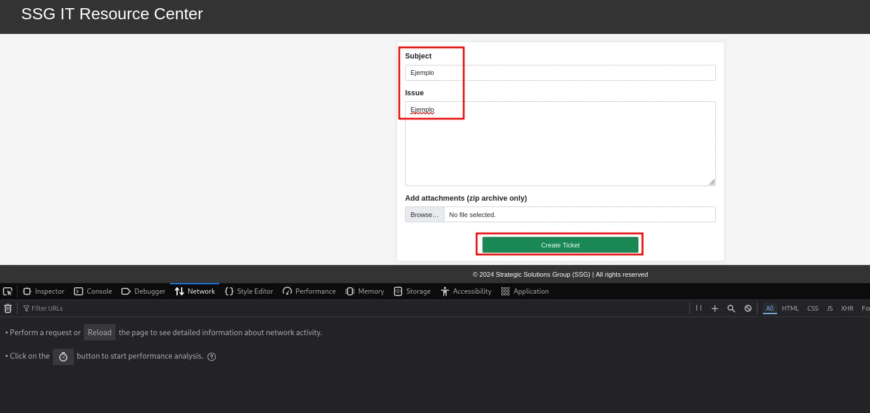Screen dimensions: 870x413
Task: Clear network log with trash icon
Action: [8, 308]
